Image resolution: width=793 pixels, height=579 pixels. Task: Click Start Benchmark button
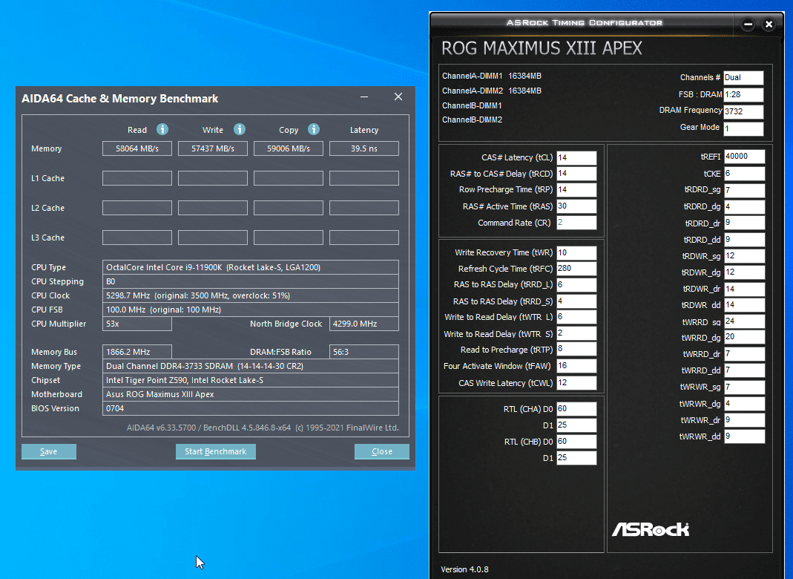(x=215, y=451)
